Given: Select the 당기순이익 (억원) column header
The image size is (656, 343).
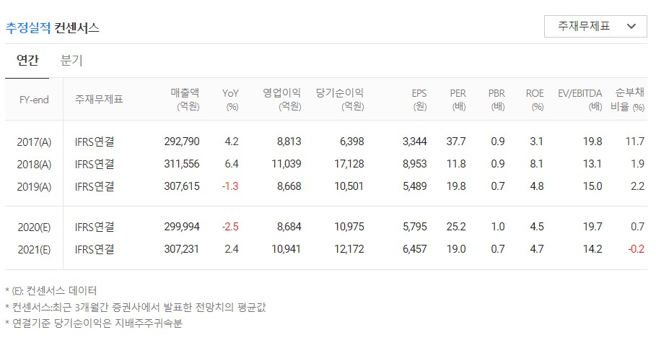Looking at the screenshot, I should coord(340,99).
